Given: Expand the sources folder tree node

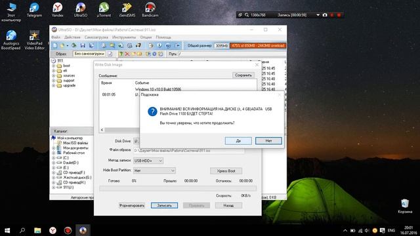Looking at the screenshot, I should [x=54, y=75].
